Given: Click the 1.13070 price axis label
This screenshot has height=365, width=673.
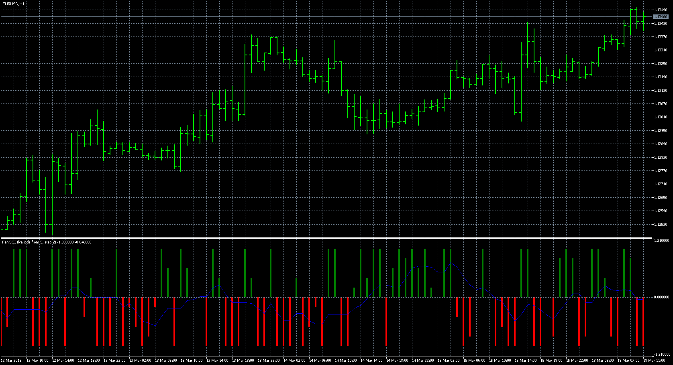Looking at the screenshot, I should [x=661, y=104].
